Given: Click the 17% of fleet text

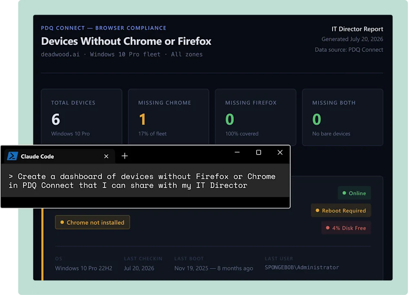Looking at the screenshot, I should click(152, 133).
